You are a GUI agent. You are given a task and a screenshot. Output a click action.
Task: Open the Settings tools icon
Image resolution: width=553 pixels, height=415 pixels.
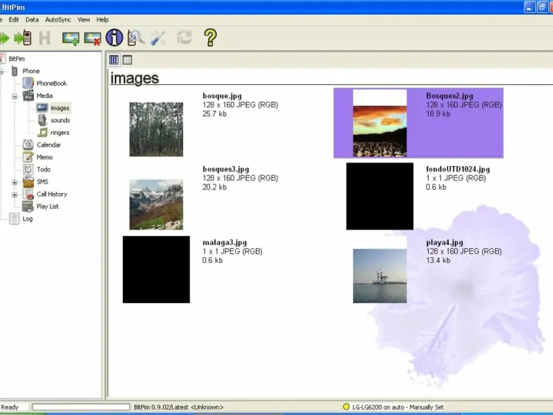click(x=158, y=38)
